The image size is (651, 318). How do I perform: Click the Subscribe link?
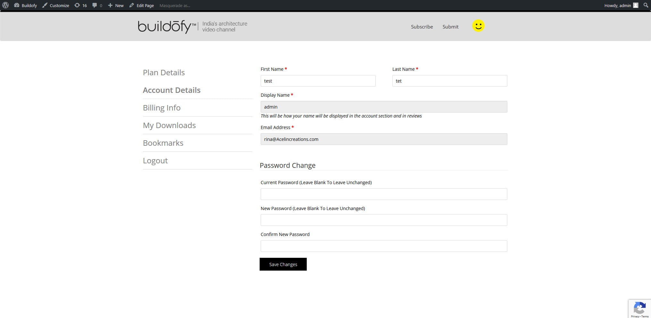point(421,27)
